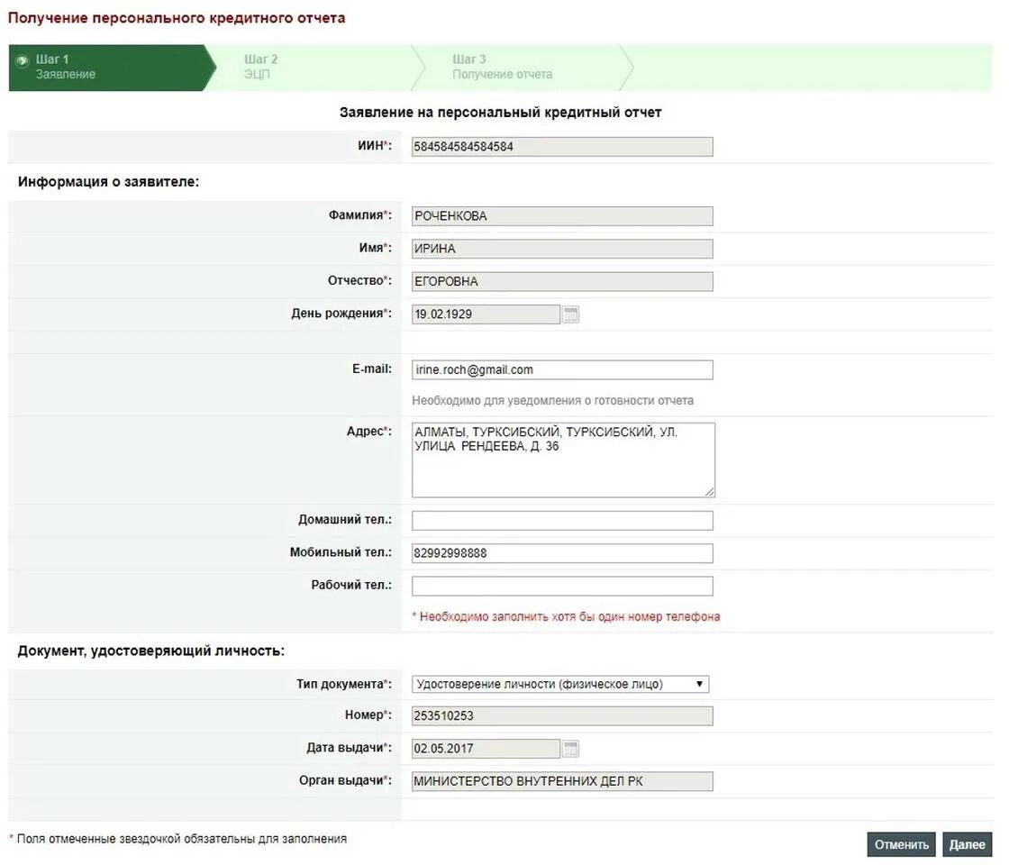Click into the E-mail field
The width and height of the screenshot is (1009, 865).
562,370
